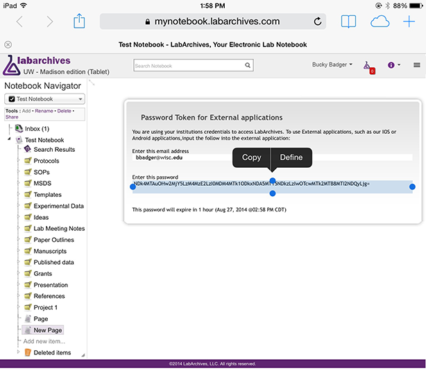This screenshot has height=373, width=426.
Task: Open the Presentation folder
Action: (x=51, y=285)
